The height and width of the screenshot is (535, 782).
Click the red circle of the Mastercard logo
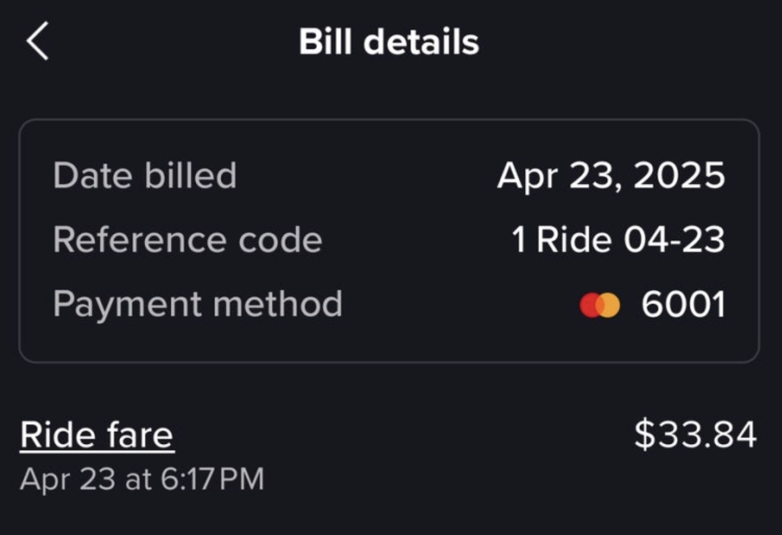tap(589, 305)
